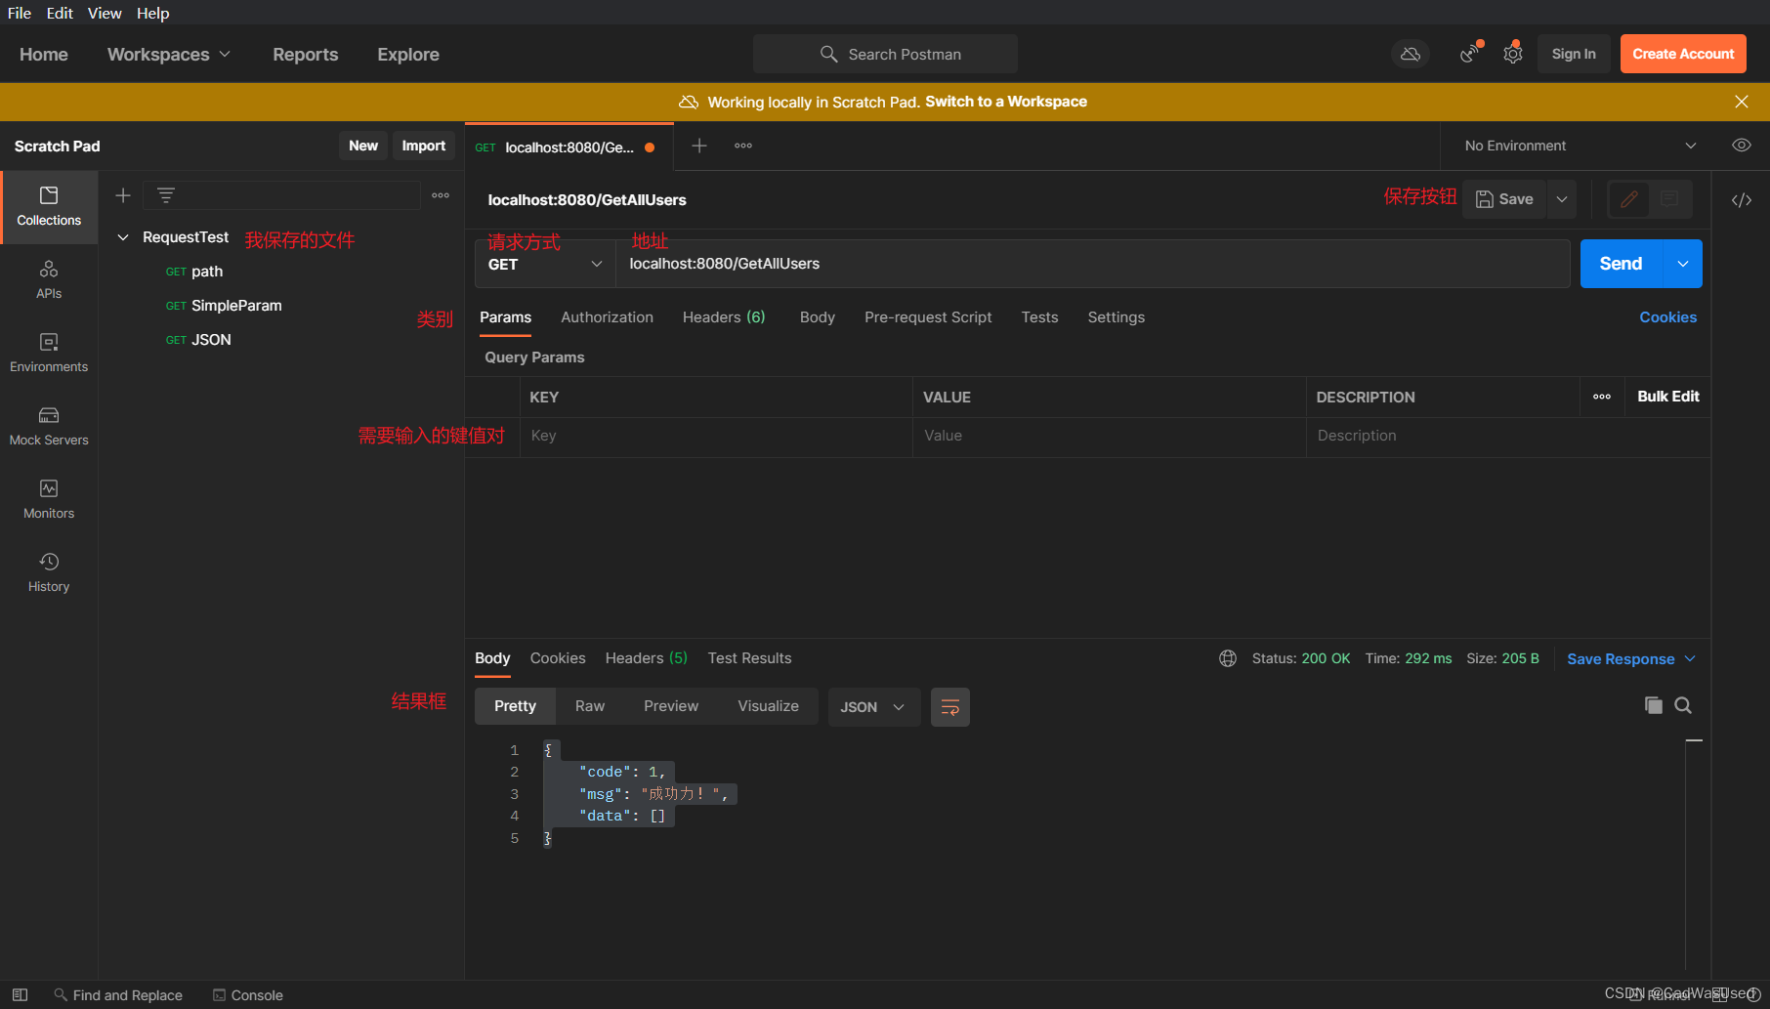Open query params column options ellipsis
Screen dimensions: 1770x1009
1602,397
